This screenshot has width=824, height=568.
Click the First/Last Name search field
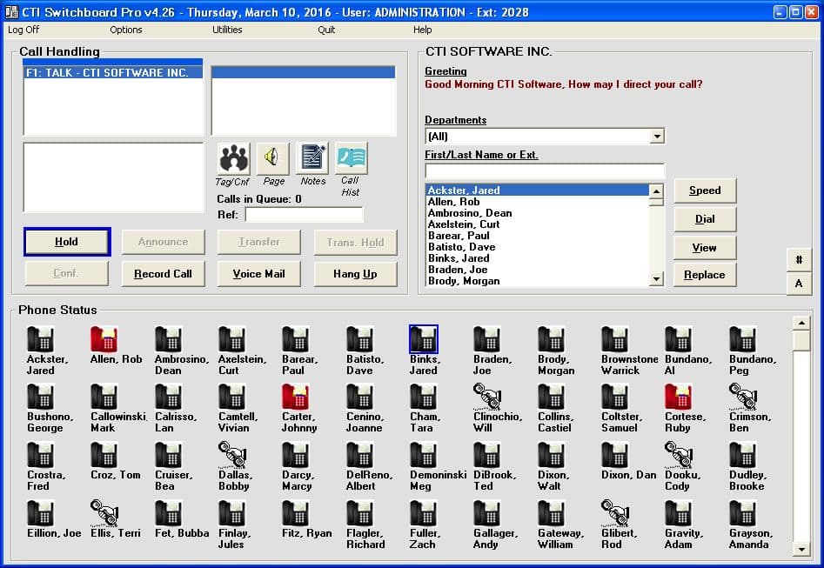(545, 171)
